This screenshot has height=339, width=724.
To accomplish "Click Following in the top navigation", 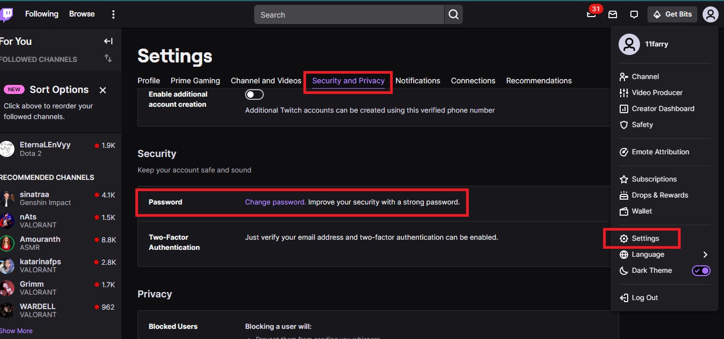I will [42, 14].
